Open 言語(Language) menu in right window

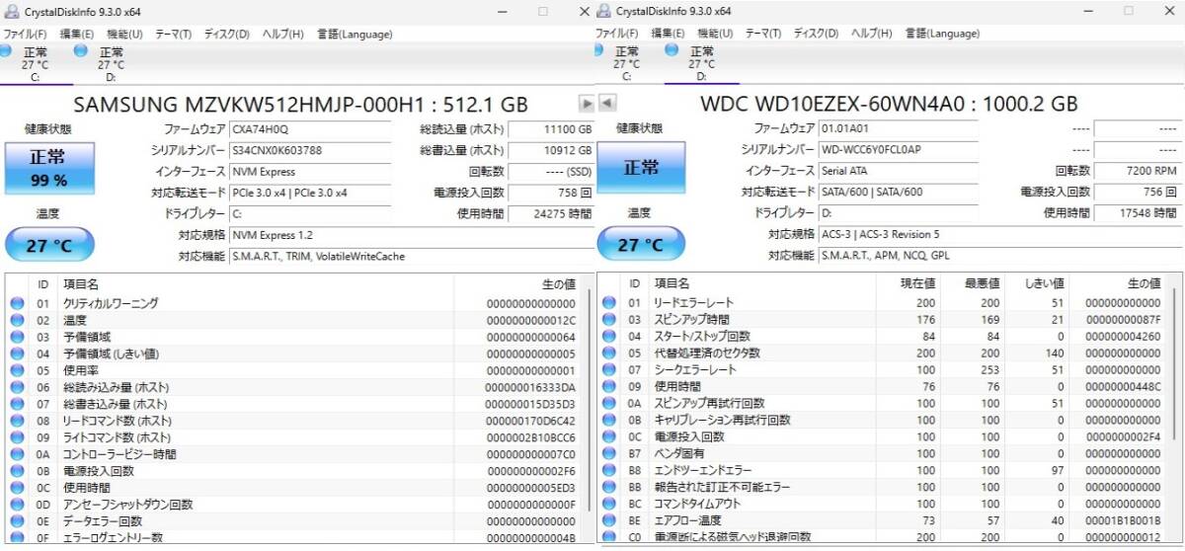(942, 34)
